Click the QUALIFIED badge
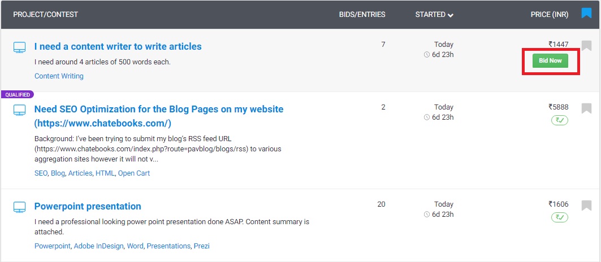This screenshot has height=262, width=601. (x=18, y=95)
